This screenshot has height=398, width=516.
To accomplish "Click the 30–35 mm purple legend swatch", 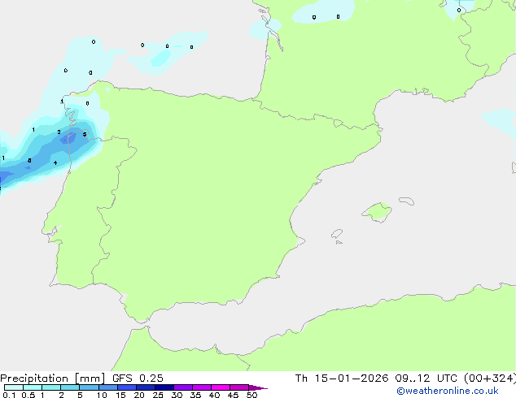I will click(x=183, y=387).
